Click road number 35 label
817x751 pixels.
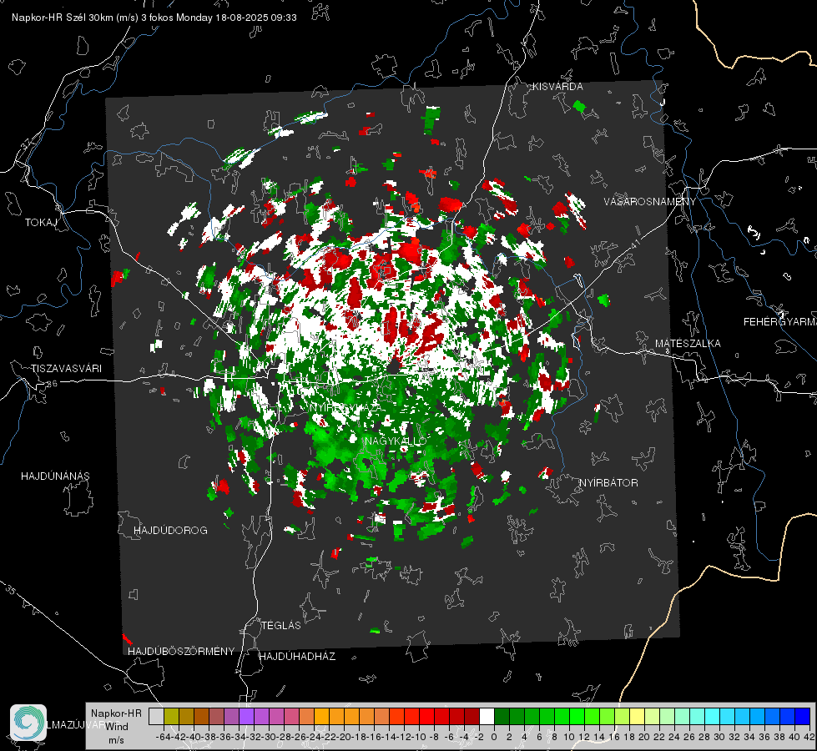10,590
